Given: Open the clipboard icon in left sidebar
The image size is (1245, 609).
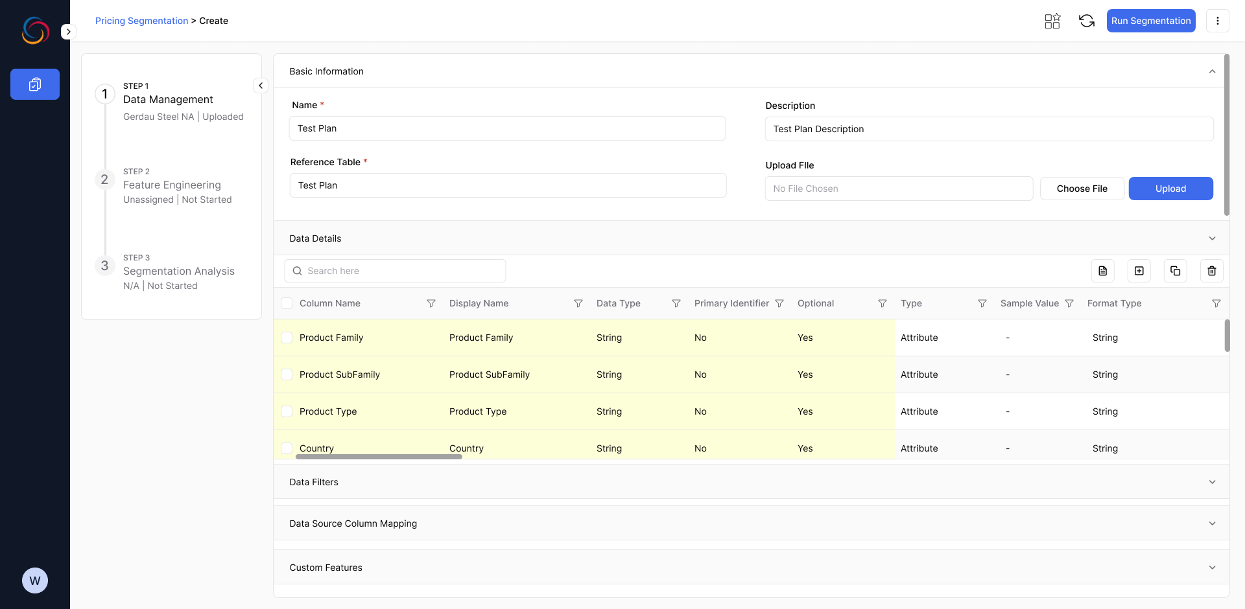Looking at the screenshot, I should [x=35, y=84].
